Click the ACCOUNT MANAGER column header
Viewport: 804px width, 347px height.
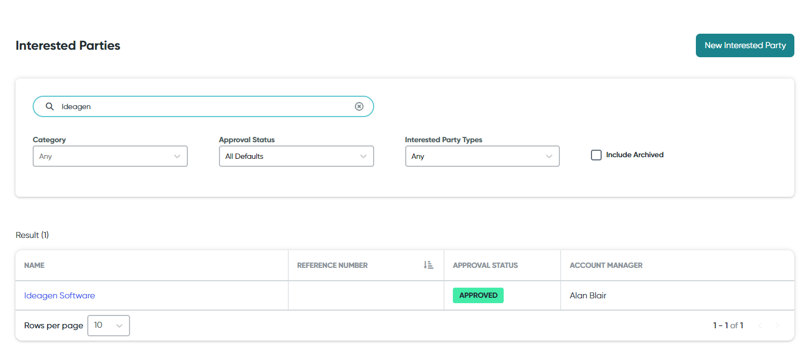tap(606, 265)
